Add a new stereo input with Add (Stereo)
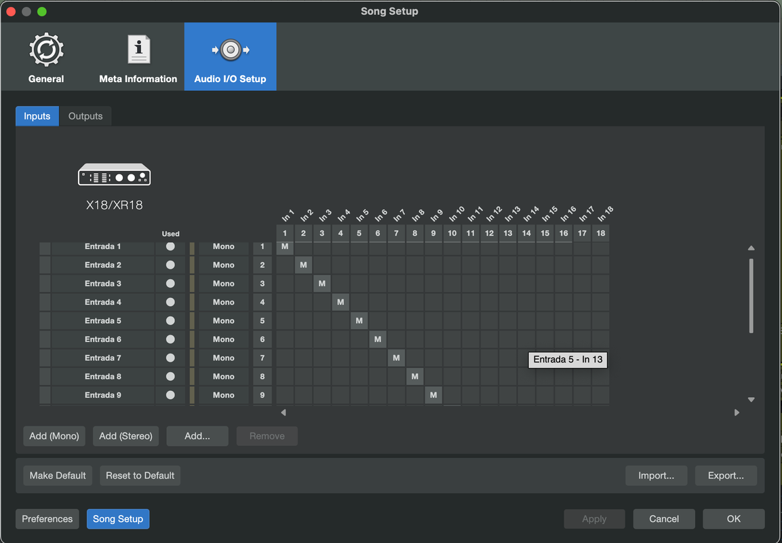 125,436
